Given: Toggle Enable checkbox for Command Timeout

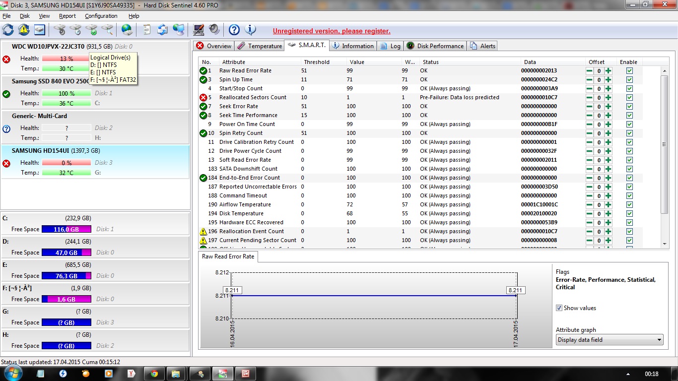Looking at the screenshot, I should click(629, 195).
